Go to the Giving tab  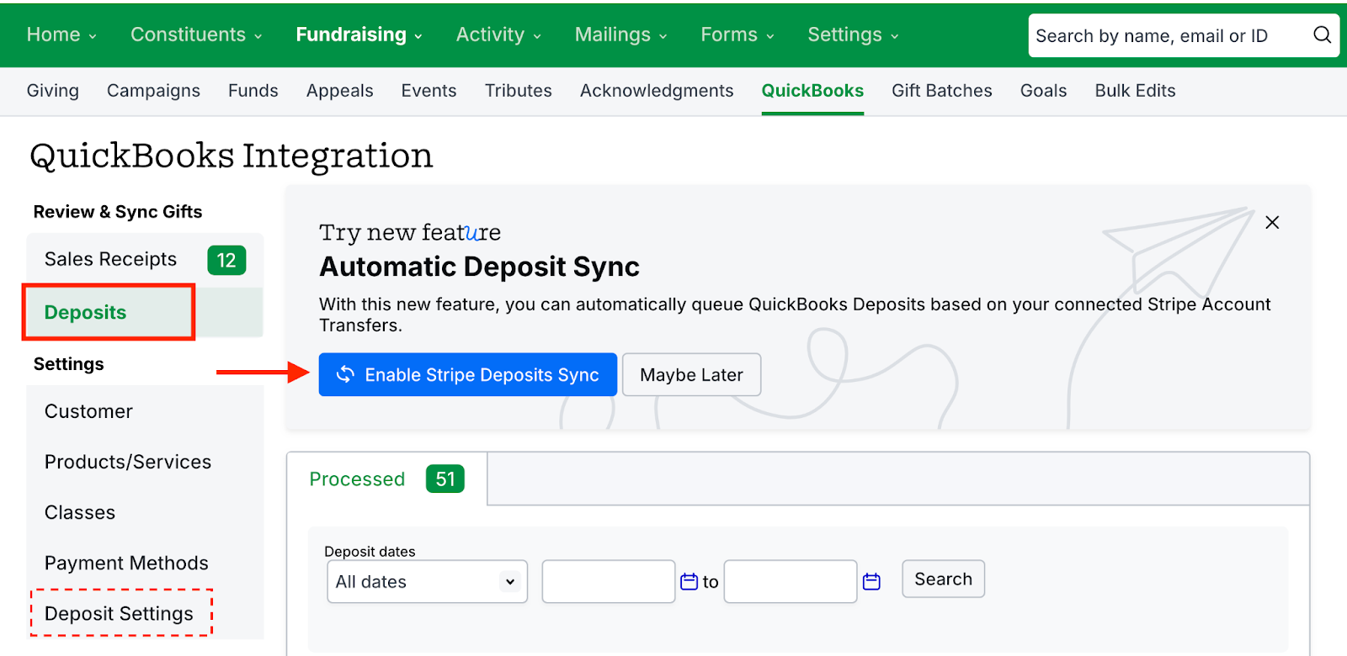pos(52,91)
